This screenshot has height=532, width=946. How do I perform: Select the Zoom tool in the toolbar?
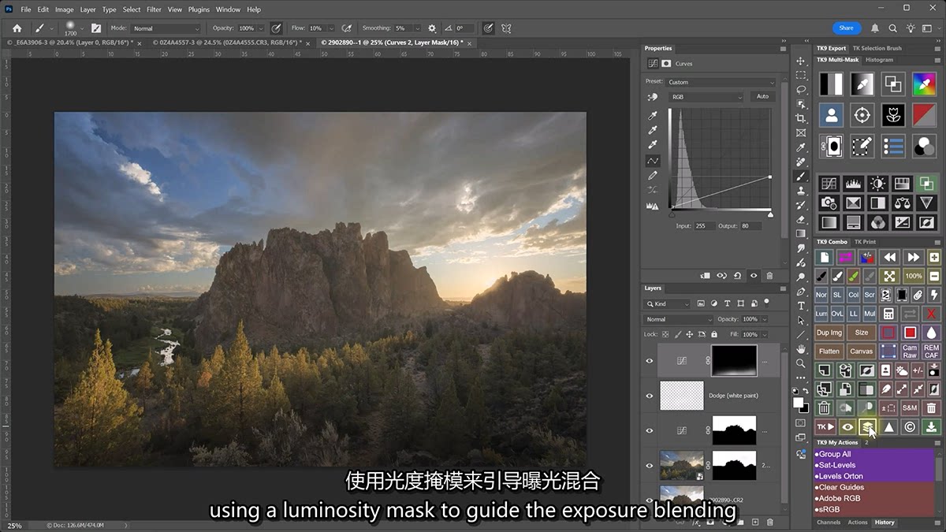tap(801, 363)
